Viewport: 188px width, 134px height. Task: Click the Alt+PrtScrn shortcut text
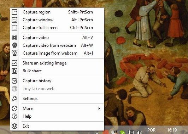(82, 20)
